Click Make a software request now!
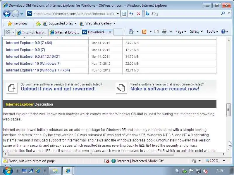 (165, 89)
